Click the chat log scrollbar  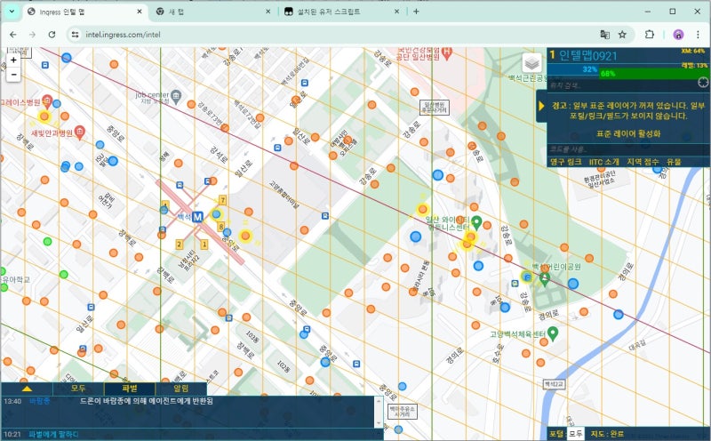point(379,412)
